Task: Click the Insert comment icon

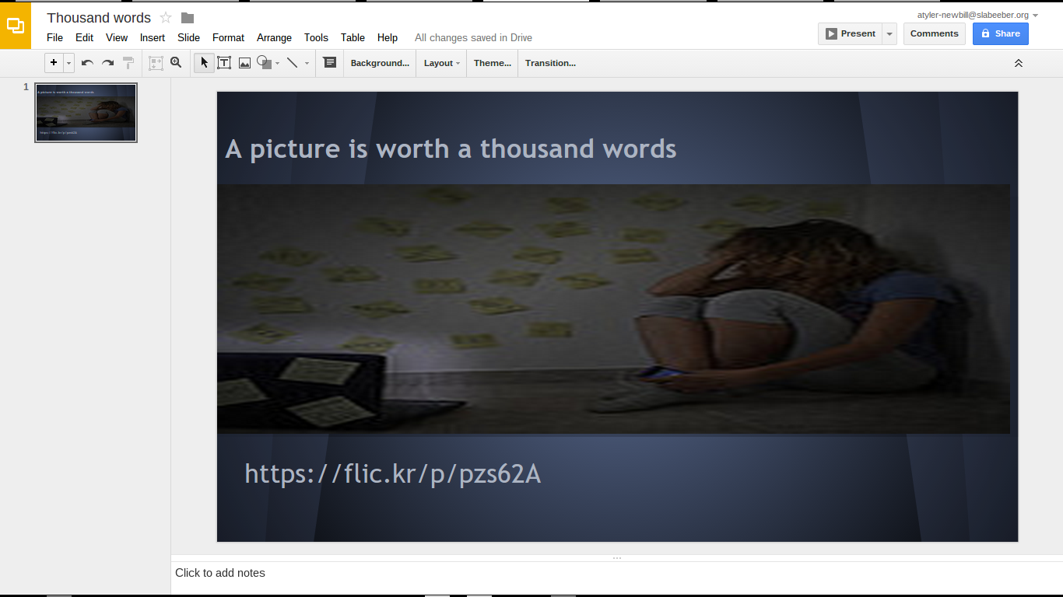Action: pos(329,63)
